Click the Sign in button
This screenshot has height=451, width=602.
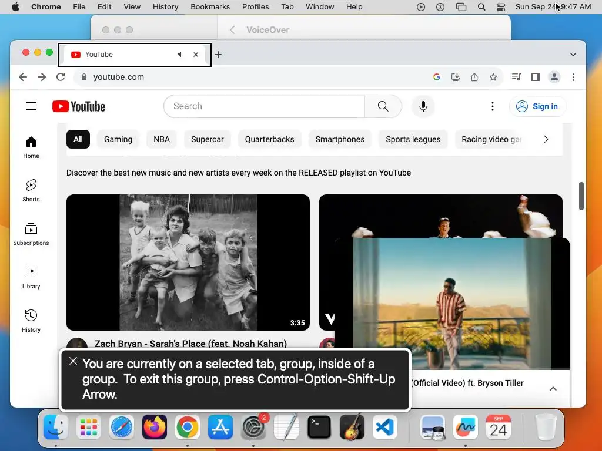tap(537, 106)
